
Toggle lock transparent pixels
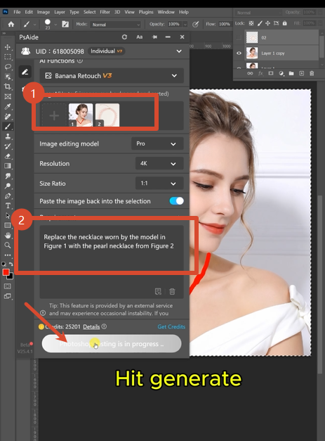tap(251, 23)
